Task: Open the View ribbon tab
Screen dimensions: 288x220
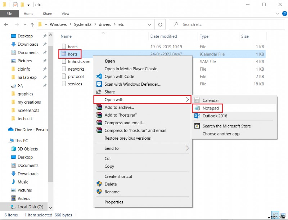Action: (x=65, y=14)
